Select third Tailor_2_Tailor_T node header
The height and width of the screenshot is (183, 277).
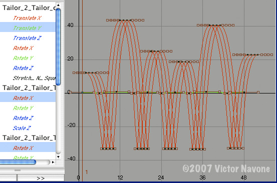point(29,137)
